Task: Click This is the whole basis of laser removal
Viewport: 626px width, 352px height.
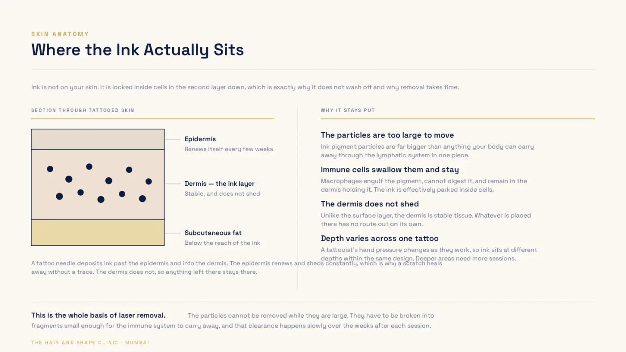Action: click(x=98, y=315)
